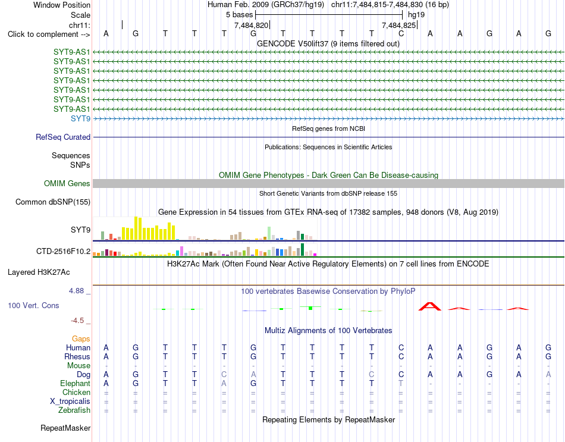Screen dimensions: 565x442
Task: Open 'Publications: Sequences in Scientific Articles' title
Action: [328, 147]
